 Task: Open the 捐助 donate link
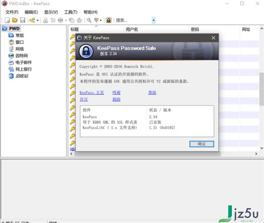point(116,99)
